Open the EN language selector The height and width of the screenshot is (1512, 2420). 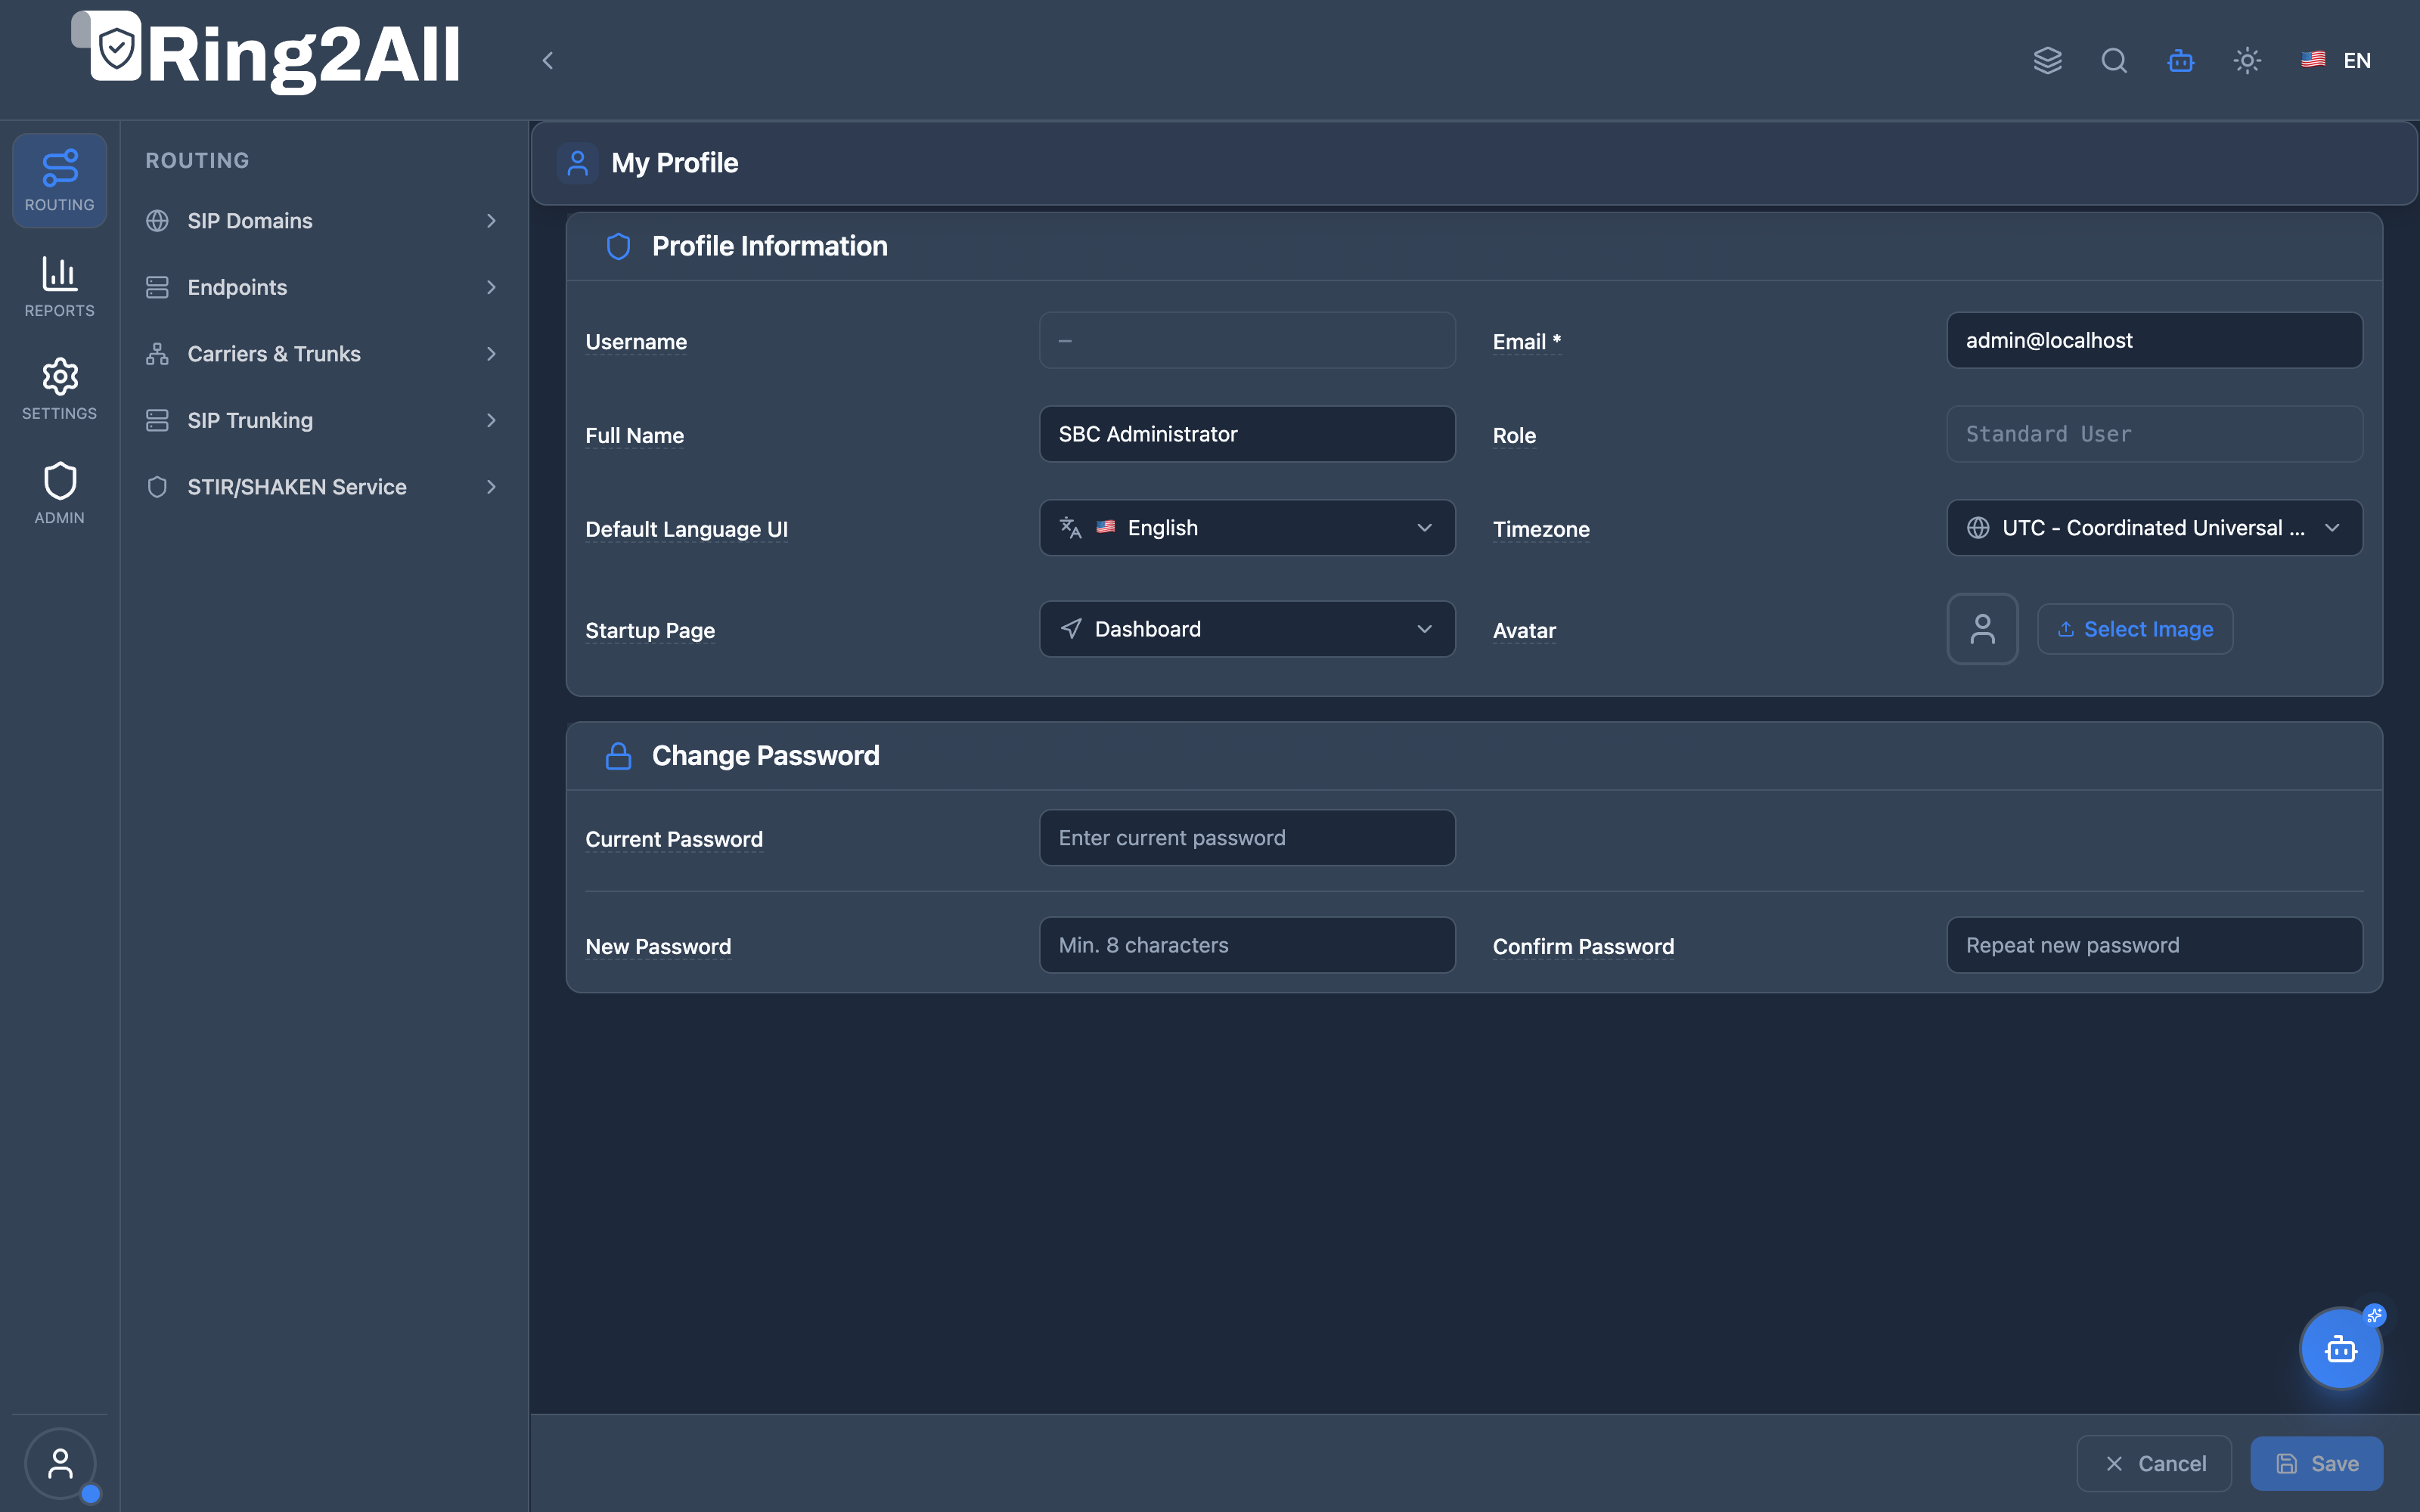(x=2336, y=60)
